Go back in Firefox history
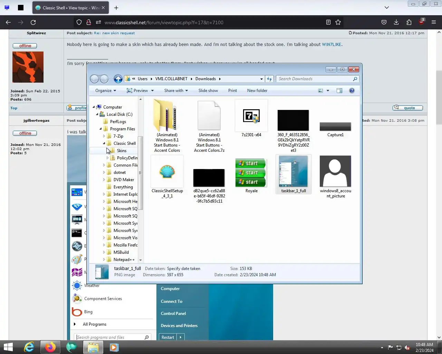 click(x=8, y=22)
